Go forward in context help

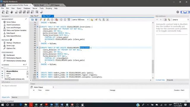[161, 20]
